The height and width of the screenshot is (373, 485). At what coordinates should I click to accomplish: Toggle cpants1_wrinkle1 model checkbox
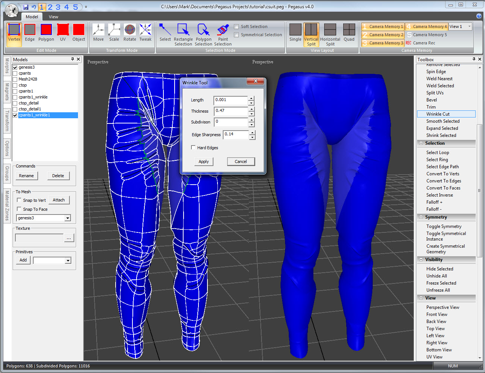(15, 115)
